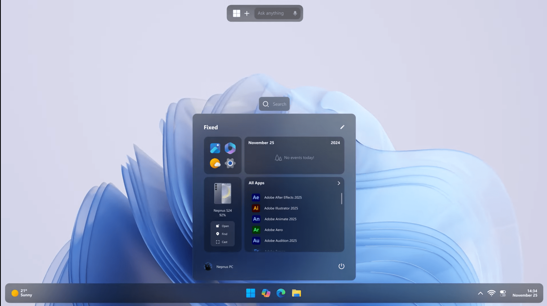Screen dimensions: 547x306
Task: Expand All Apps with the chevron arrow
Action: 339,183
